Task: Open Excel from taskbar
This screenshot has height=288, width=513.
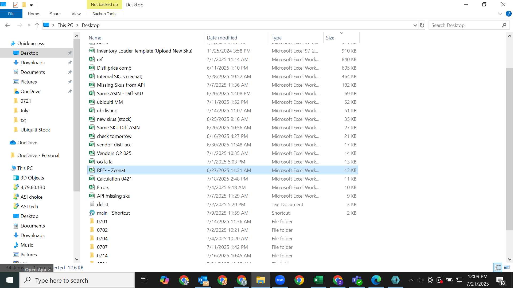Action: coord(318,280)
